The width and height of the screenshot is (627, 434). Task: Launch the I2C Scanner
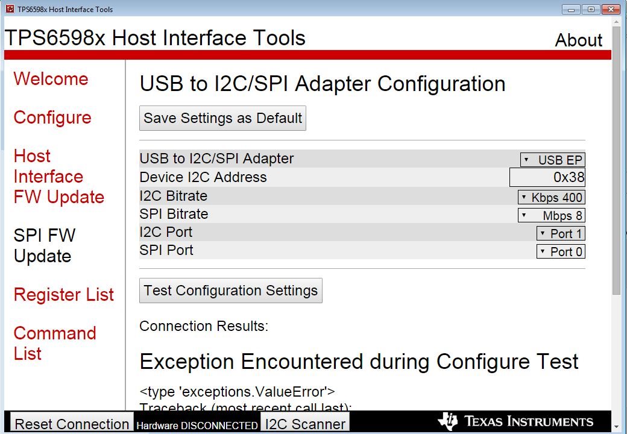[x=304, y=423]
